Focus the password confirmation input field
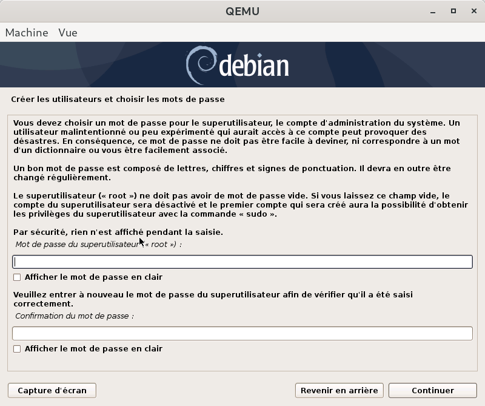 coord(242,333)
